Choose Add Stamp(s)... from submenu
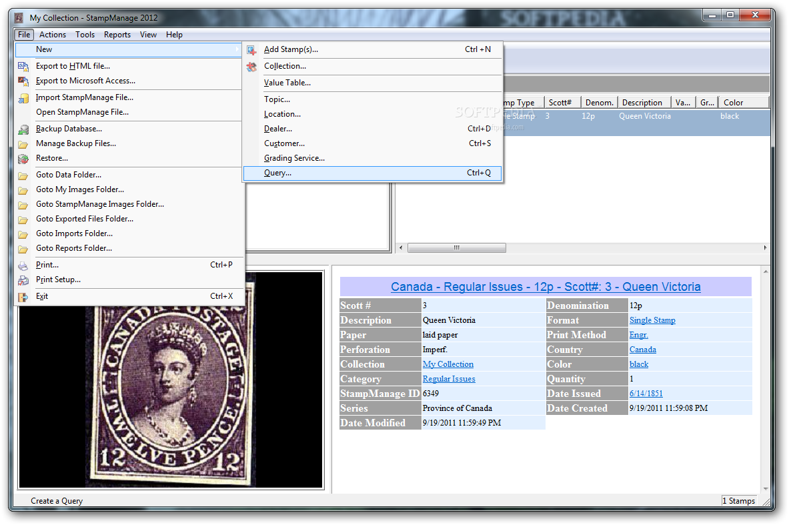Screen dimensions: 789x525 pyautogui.click(x=373, y=49)
